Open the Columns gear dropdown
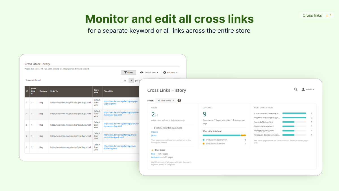 pyautogui.click(x=170, y=72)
